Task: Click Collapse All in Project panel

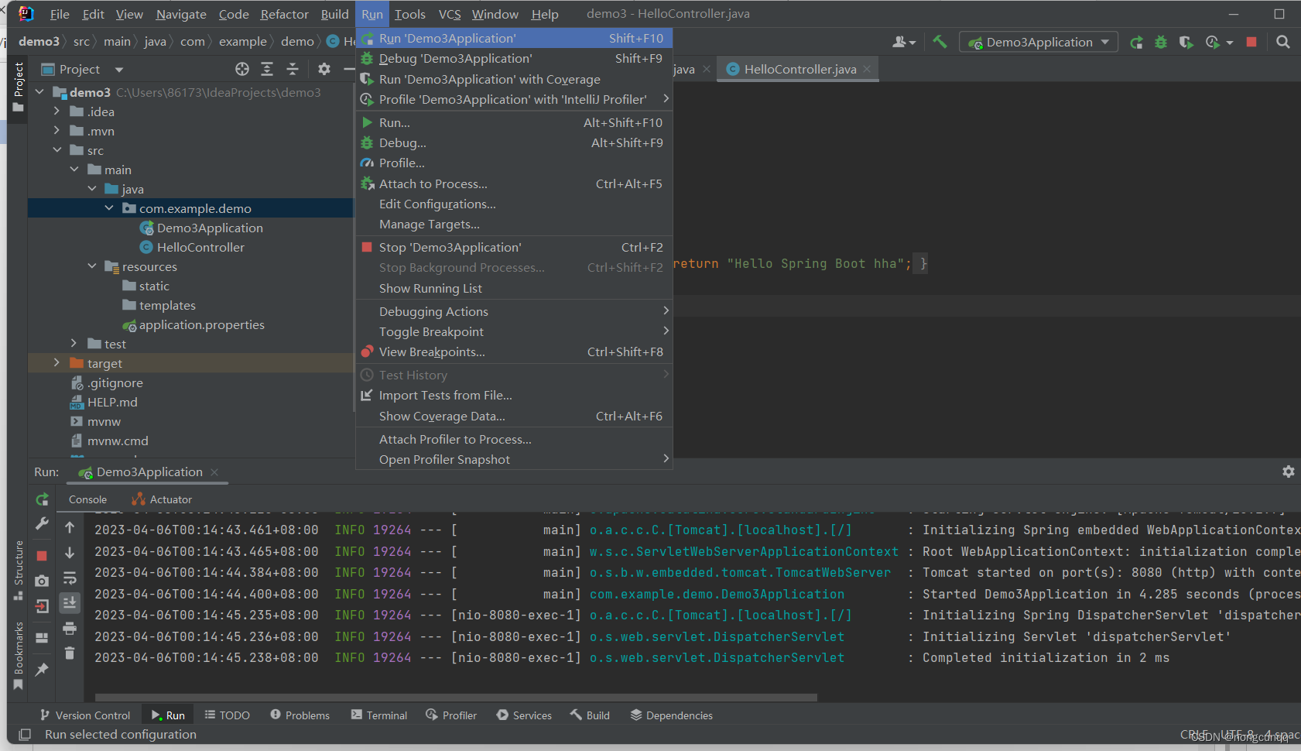Action: tap(293, 69)
